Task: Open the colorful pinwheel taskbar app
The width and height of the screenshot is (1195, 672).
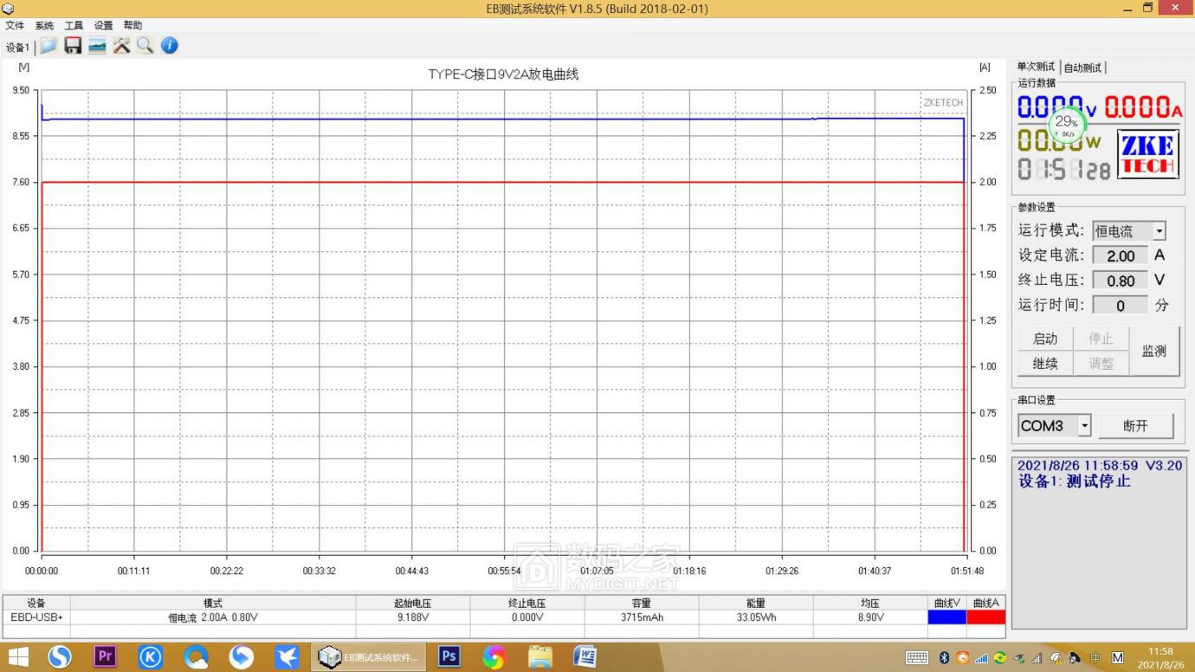Action: (494, 657)
